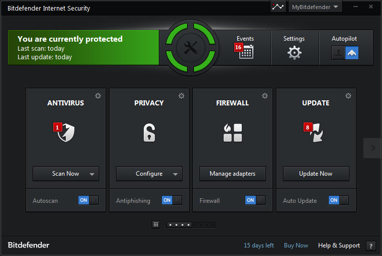Screen dimensions: 382x256
Task: Show next modules with right arrow
Action: 372,148
